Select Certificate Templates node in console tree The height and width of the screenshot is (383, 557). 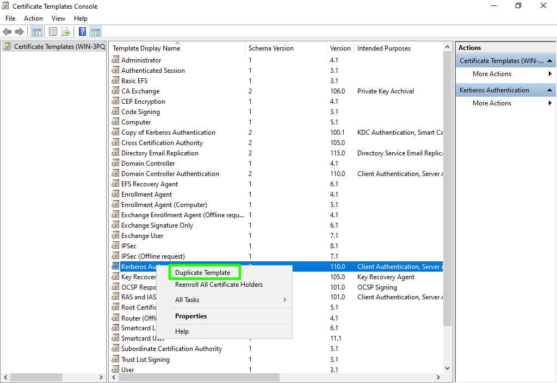click(x=59, y=47)
